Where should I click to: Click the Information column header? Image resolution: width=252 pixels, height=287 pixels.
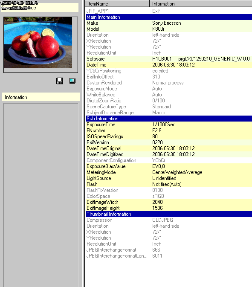tap(201, 4)
